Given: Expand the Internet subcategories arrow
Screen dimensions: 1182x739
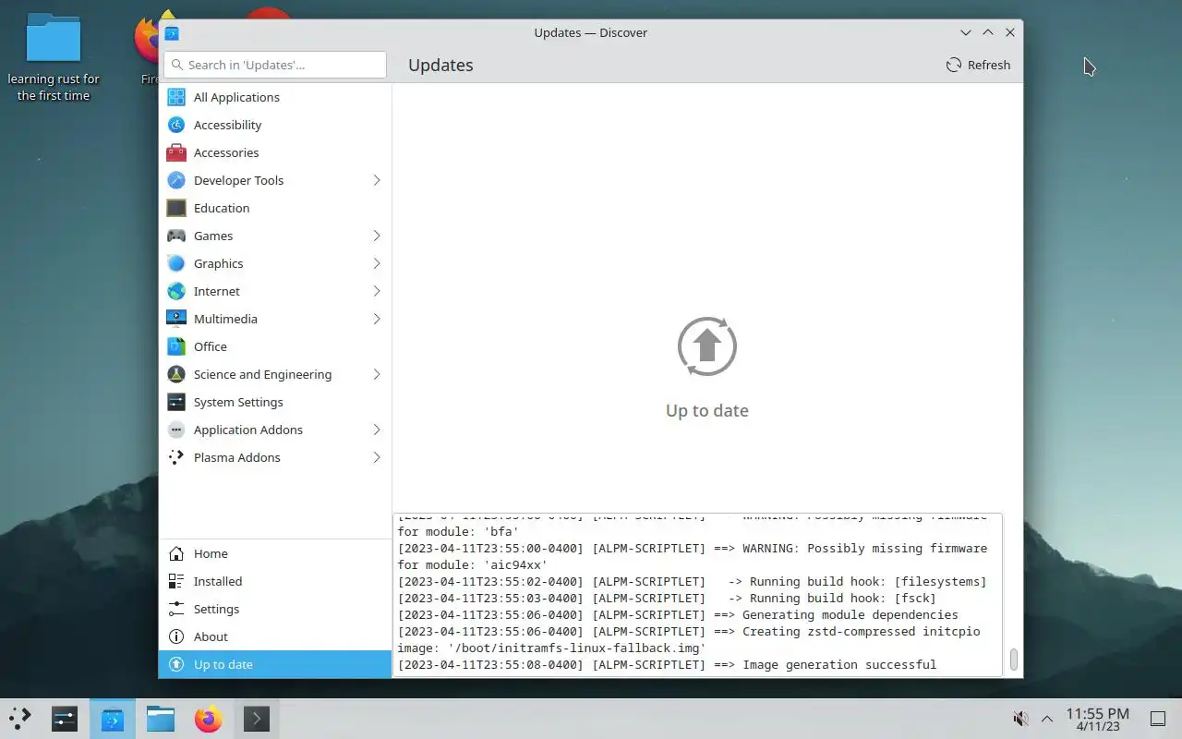Looking at the screenshot, I should click(377, 291).
